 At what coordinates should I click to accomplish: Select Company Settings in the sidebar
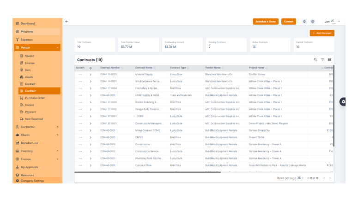(x=32, y=181)
